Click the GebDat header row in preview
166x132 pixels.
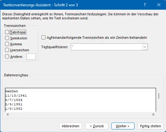[12, 91]
